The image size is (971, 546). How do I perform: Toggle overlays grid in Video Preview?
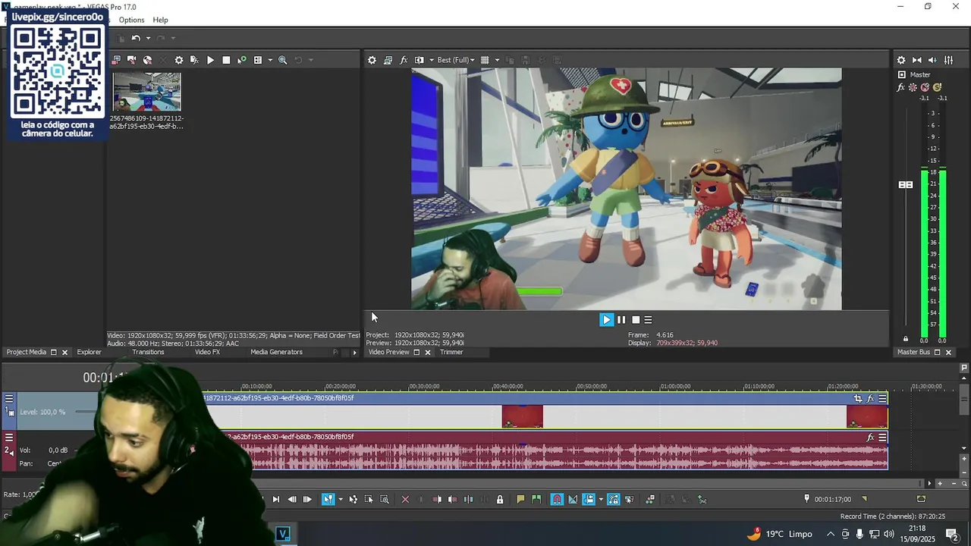[x=485, y=60]
